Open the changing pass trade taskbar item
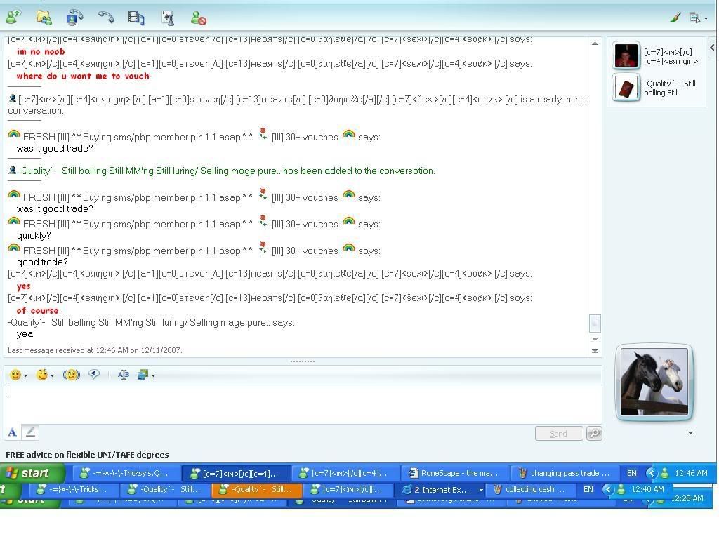The image size is (719, 539). 565,473
